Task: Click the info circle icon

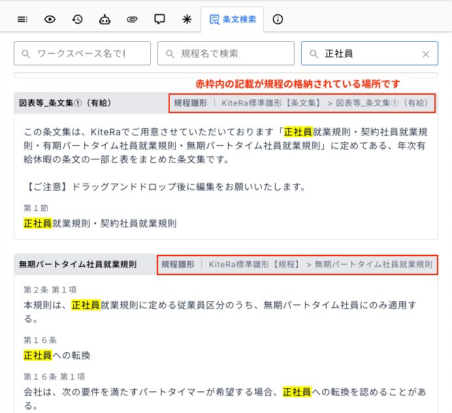Action: (278, 20)
